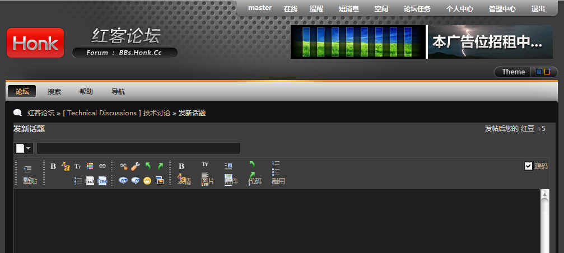Viewport: 564px width, 253px height.
Task: Click the green fields banner image
Action: point(358,41)
